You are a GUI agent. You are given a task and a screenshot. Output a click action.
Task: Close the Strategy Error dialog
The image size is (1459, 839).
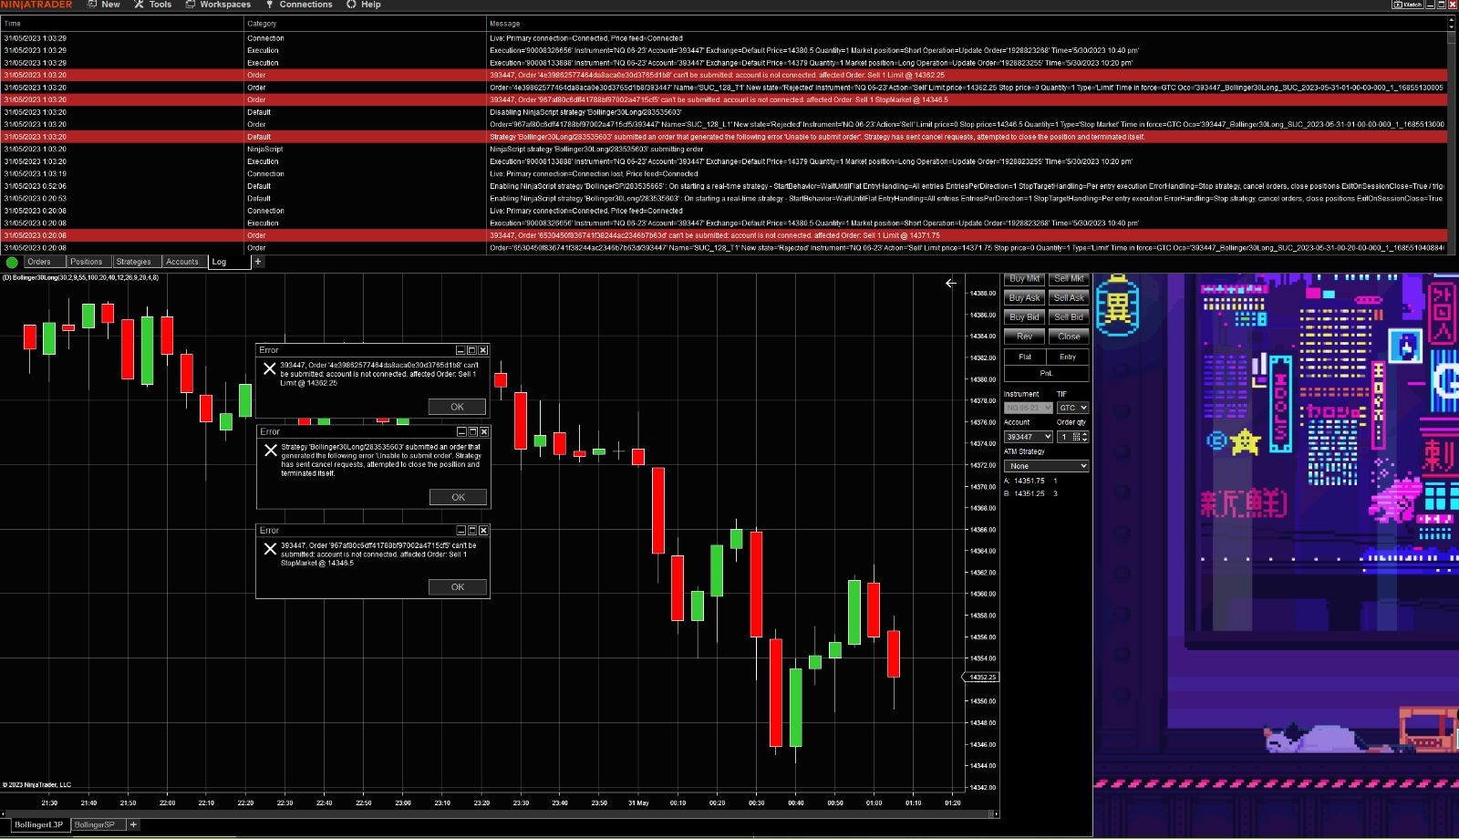(484, 431)
